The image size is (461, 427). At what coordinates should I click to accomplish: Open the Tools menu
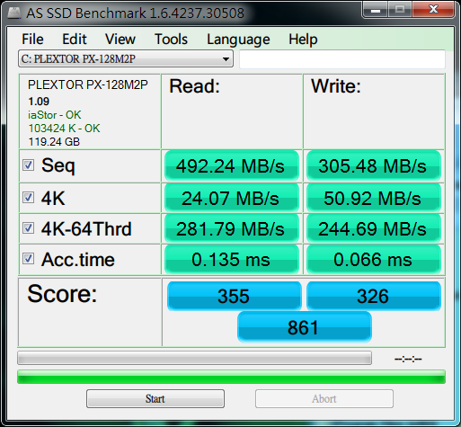pos(171,40)
